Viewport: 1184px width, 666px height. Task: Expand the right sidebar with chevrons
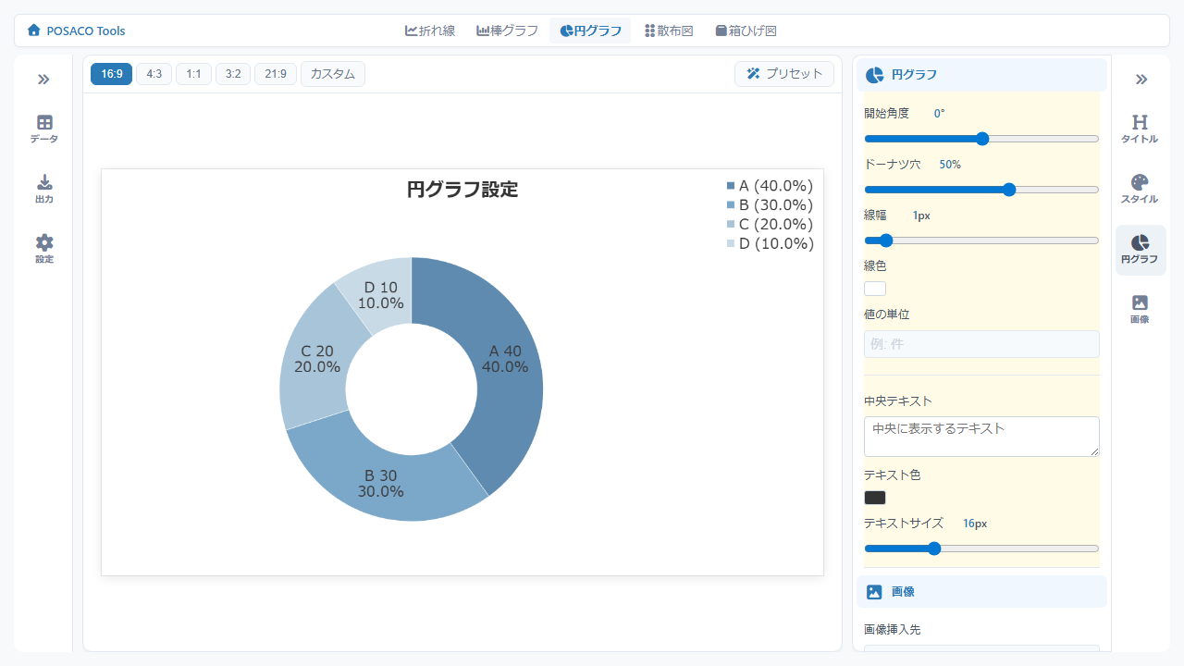pyautogui.click(x=1141, y=80)
